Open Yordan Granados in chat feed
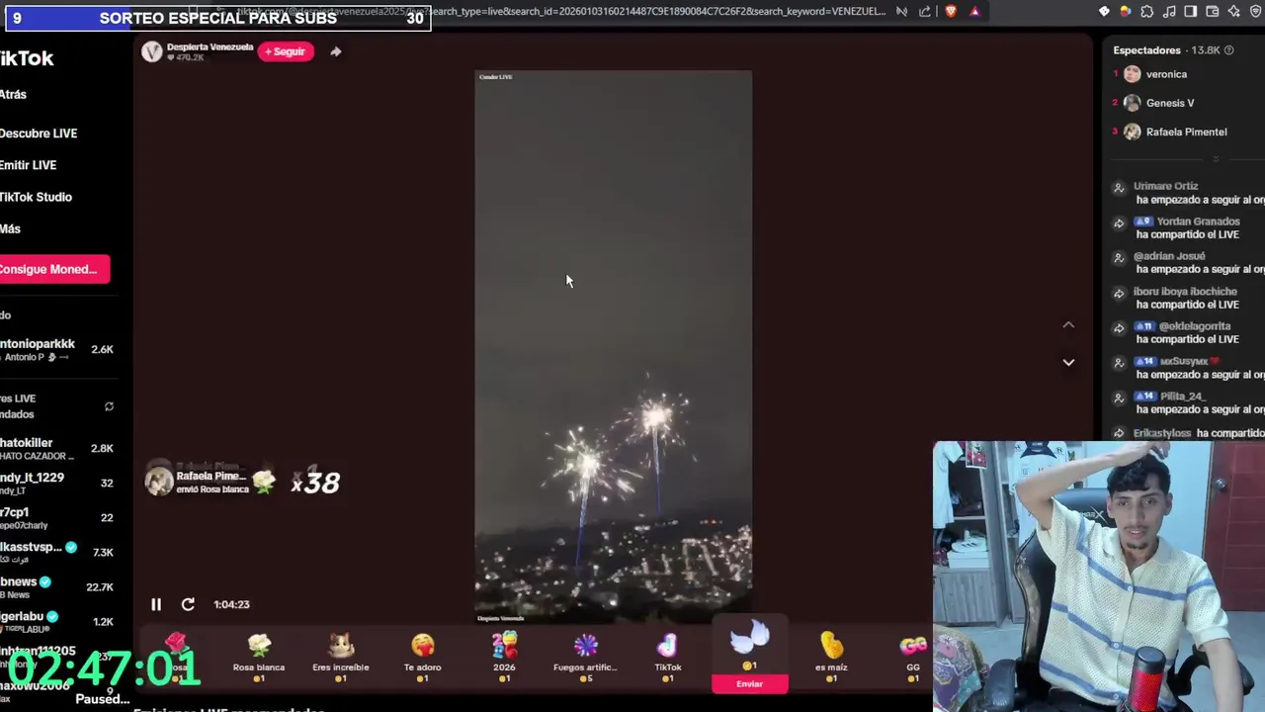The width and height of the screenshot is (1265, 712). point(1198,222)
